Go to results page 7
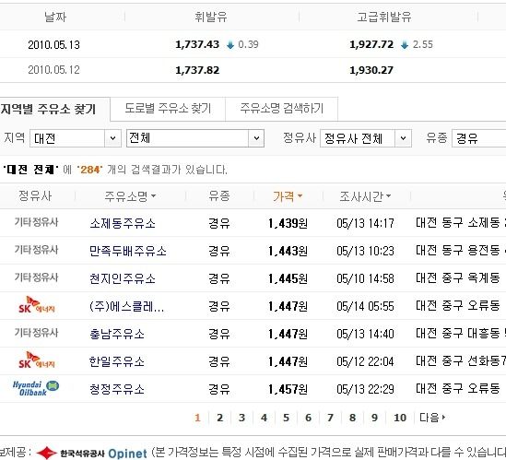Image resolution: width=506 pixels, height=460 pixels. pos(331,418)
